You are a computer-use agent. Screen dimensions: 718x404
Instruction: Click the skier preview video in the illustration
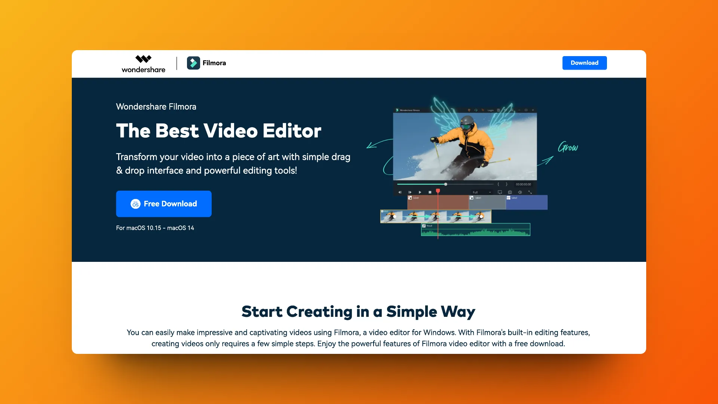tap(465, 147)
